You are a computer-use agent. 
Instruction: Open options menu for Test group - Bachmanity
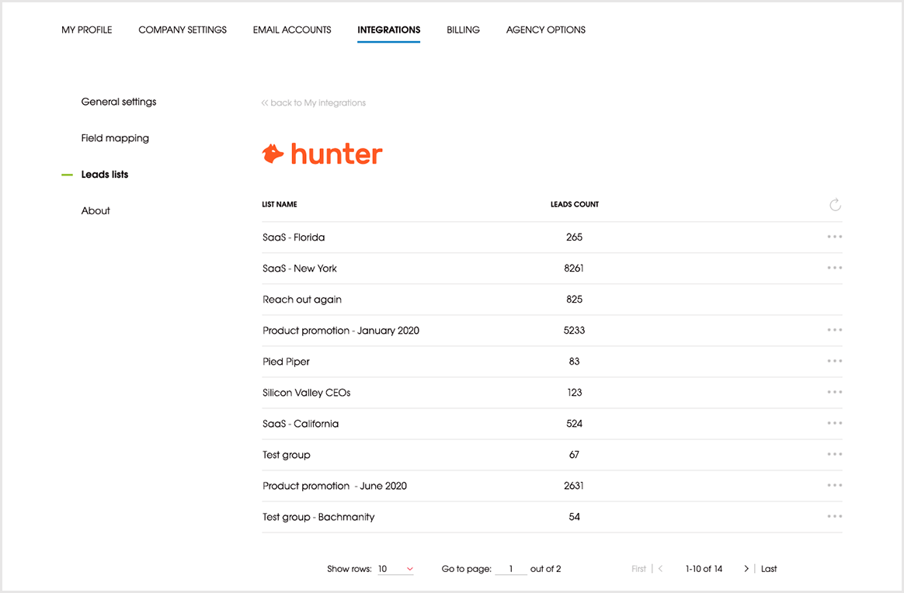[x=835, y=516]
